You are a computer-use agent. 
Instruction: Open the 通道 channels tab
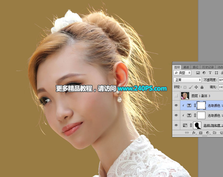point(186,67)
